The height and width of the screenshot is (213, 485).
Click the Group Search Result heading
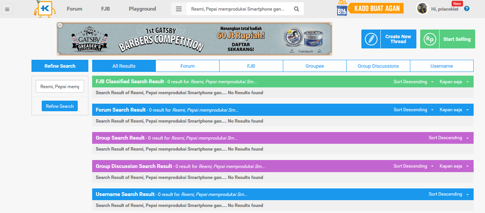120,138
